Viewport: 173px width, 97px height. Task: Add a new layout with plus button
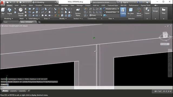coord(29,91)
